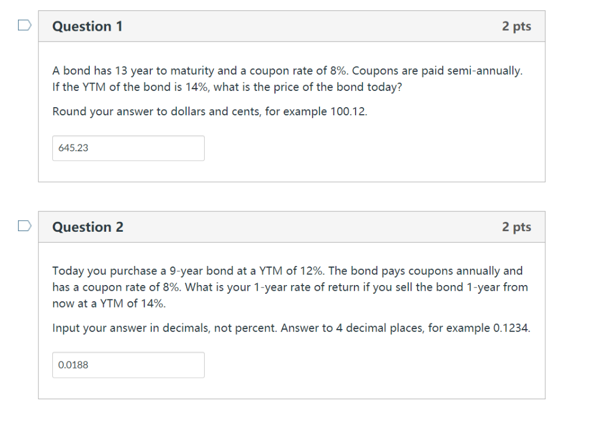
Task: Click the Question 1 header bar
Action: [x=290, y=26]
